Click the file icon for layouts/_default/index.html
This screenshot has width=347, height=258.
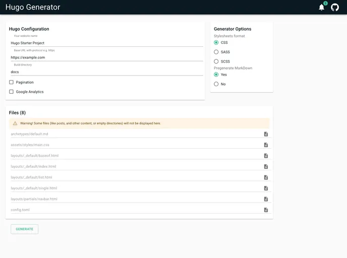tap(266, 167)
